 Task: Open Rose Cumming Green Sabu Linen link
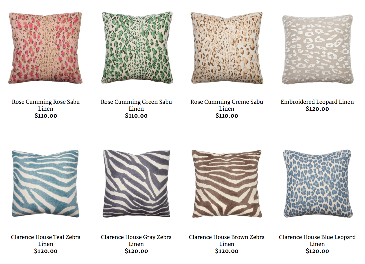click(136, 105)
